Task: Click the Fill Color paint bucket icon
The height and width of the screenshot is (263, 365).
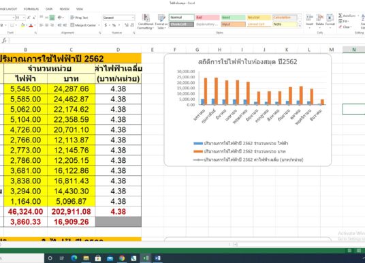Action: pos(22,25)
